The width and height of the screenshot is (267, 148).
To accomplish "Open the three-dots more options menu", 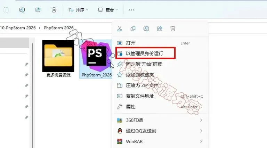I will click(132, 10).
